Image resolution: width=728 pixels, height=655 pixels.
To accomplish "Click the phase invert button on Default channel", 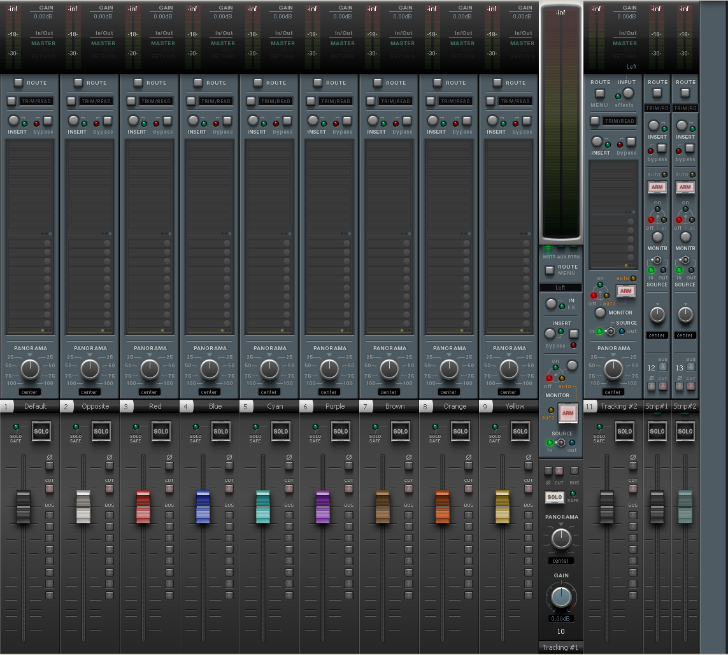I will [x=49, y=466].
